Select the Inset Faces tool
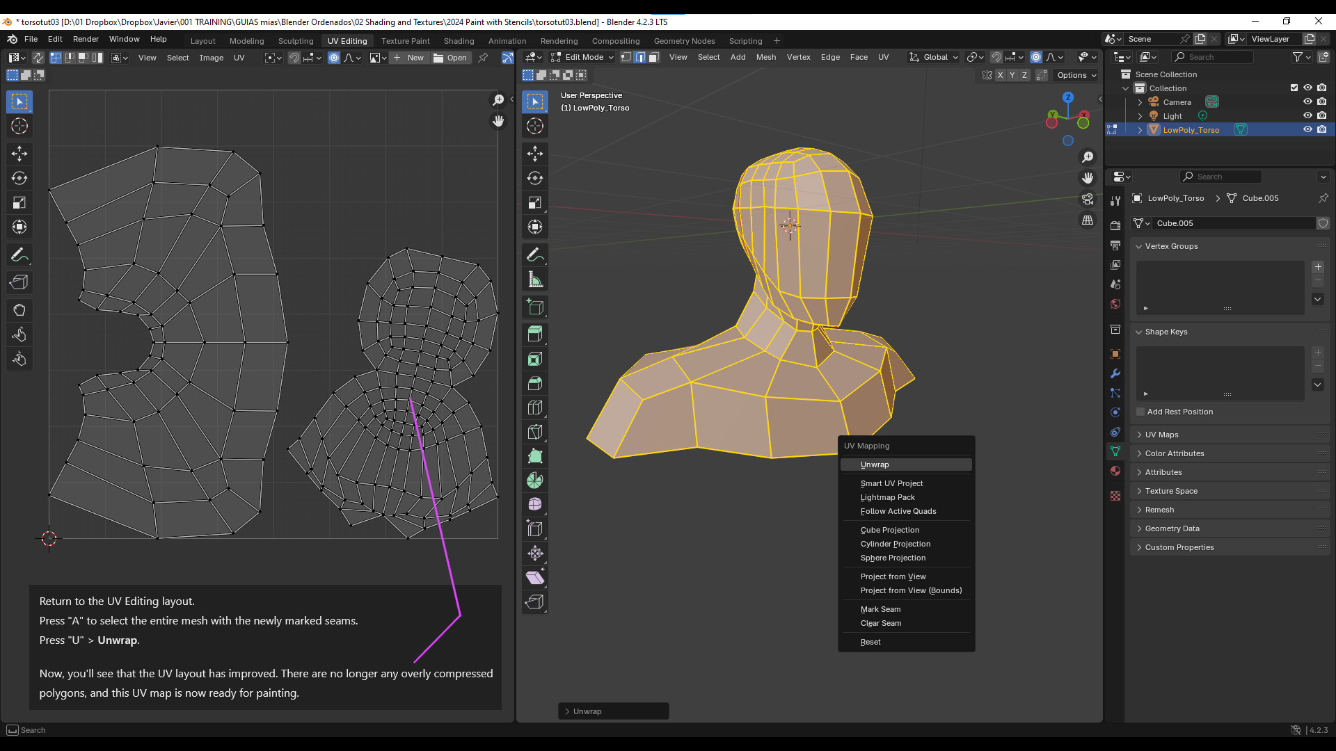Screen dimensions: 1336x751 click(535, 359)
